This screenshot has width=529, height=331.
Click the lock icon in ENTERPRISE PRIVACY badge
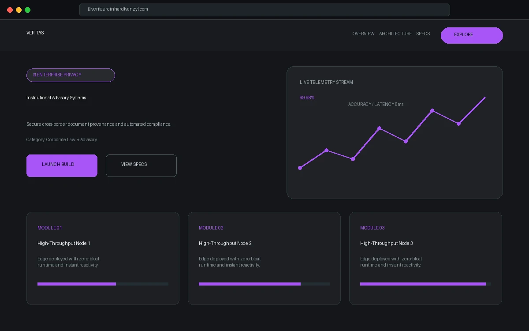coord(34,75)
